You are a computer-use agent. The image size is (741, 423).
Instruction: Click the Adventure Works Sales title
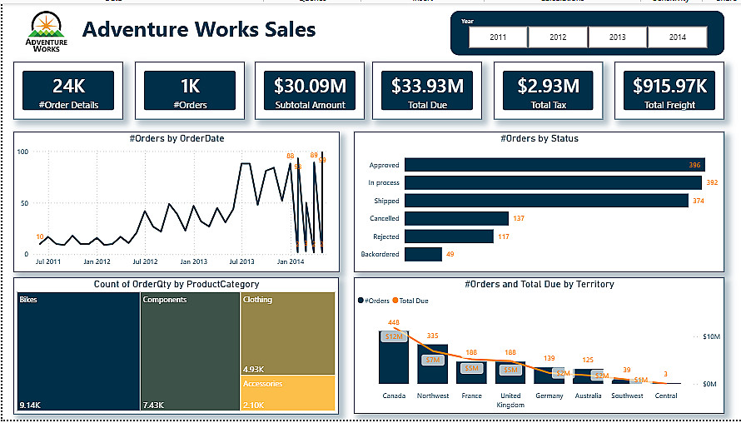tap(199, 29)
